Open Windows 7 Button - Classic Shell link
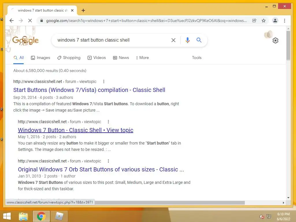The image size is (296, 222). (x=75, y=130)
